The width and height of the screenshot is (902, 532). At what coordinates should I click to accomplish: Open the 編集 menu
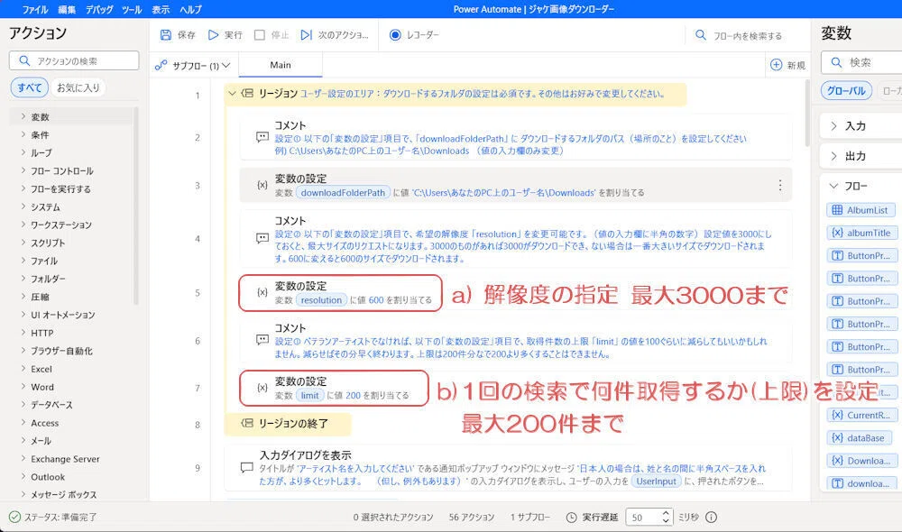point(67,9)
